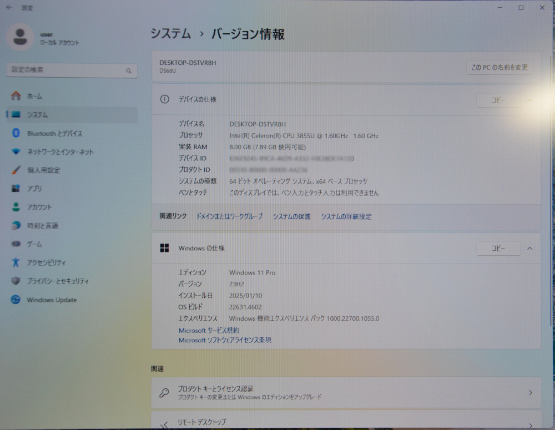Click the System monitor icon
Viewport: 555px width, 430px height.
[16, 114]
